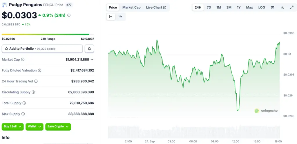Expand the chart to fullscreen
This screenshot has width=297, height=144.
tap(292, 8)
